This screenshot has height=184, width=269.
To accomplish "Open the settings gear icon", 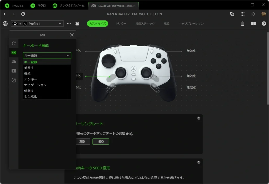I will 253,14.
